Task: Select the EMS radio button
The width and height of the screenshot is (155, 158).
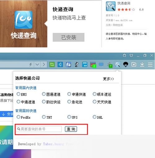Action: 18,94
